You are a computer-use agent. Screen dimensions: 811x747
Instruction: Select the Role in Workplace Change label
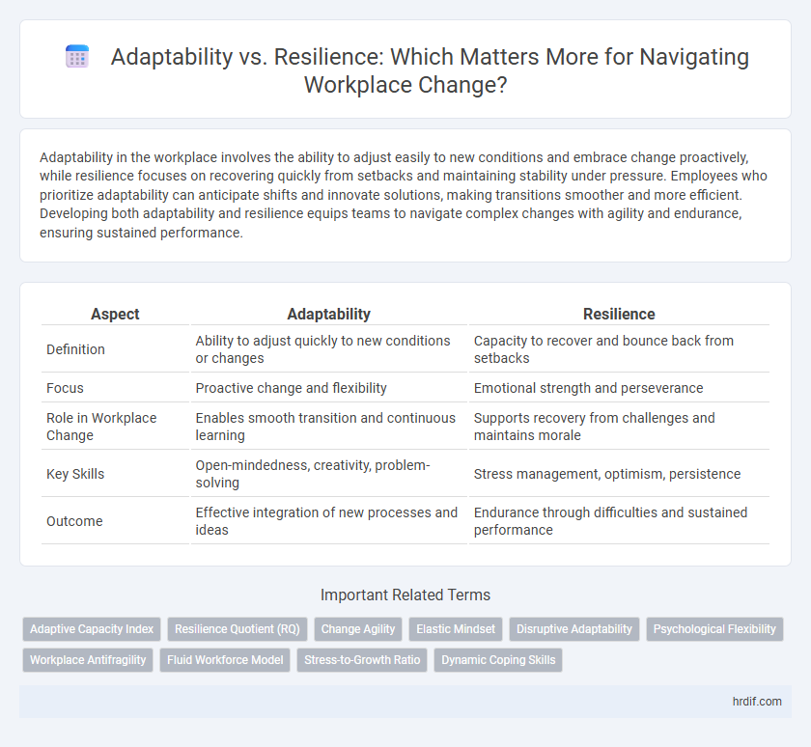tap(101, 427)
